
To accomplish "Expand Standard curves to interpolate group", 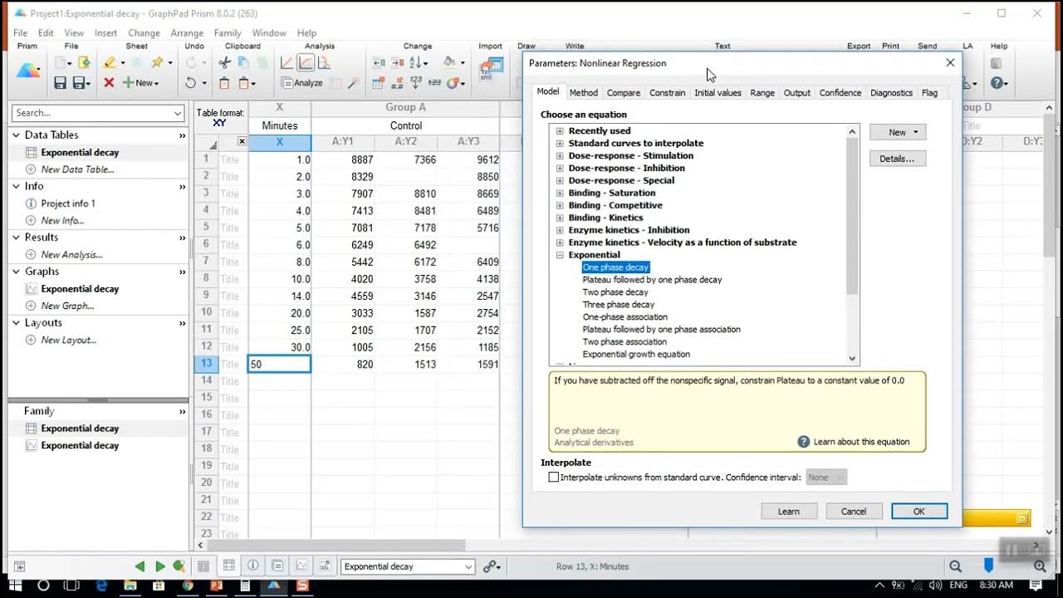I will [560, 143].
